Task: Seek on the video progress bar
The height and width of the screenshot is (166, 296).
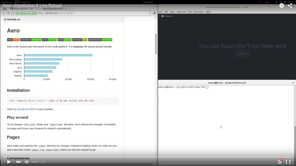Action: 148,157
